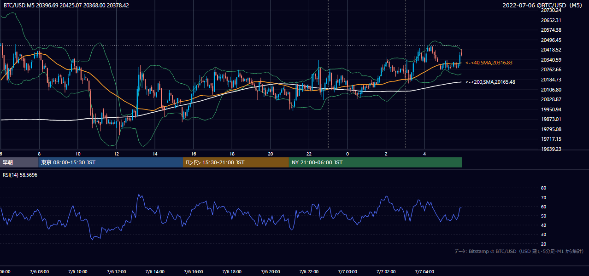The height and width of the screenshot is (276, 589).
Task: Click the BTC/USD,M5 OHLC header text
Action: pos(66,5)
